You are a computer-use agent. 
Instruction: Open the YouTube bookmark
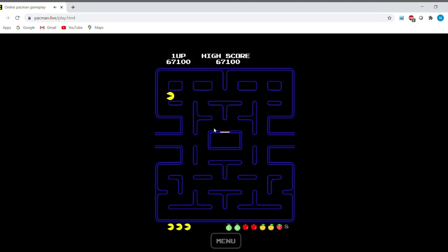pyautogui.click(x=72, y=28)
